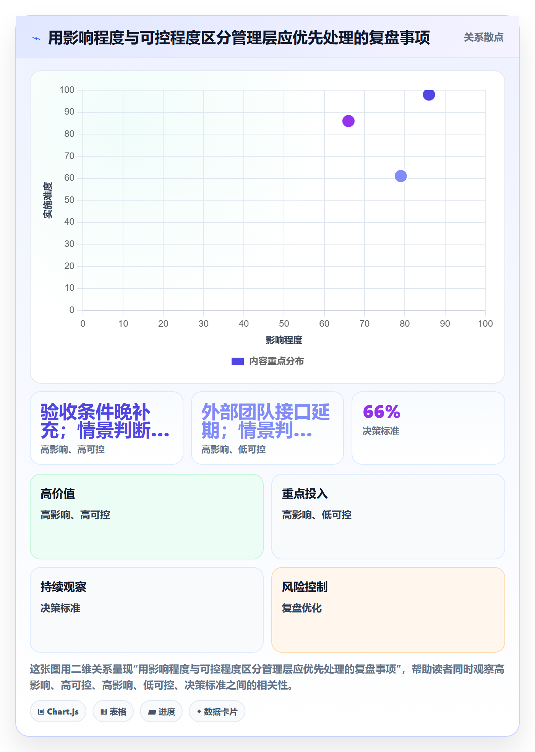Screen dimensions: 535x752
Task: Click the main title heading text
Action: coord(239,38)
